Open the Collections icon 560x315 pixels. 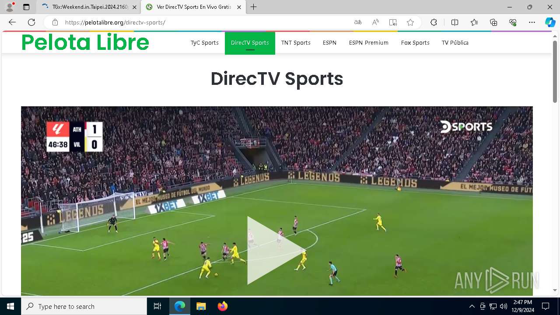(x=493, y=22)
